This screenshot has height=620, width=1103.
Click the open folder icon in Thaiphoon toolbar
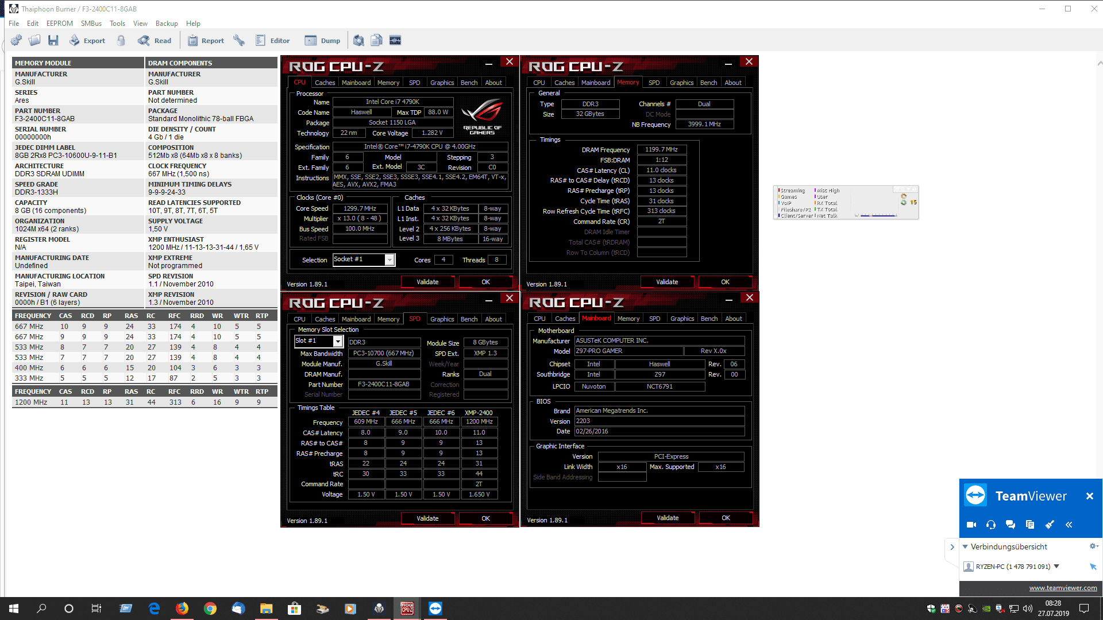(x=34, y=40)
